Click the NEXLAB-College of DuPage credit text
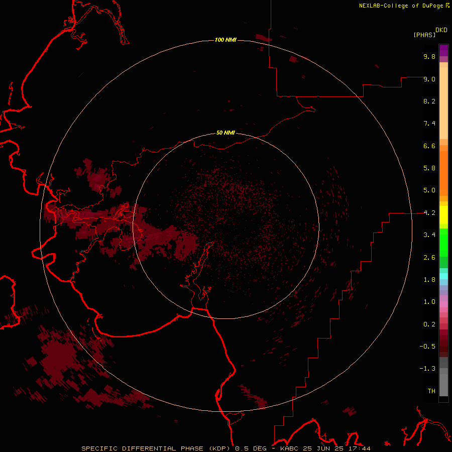452x452 pixels. click(401, 6)
